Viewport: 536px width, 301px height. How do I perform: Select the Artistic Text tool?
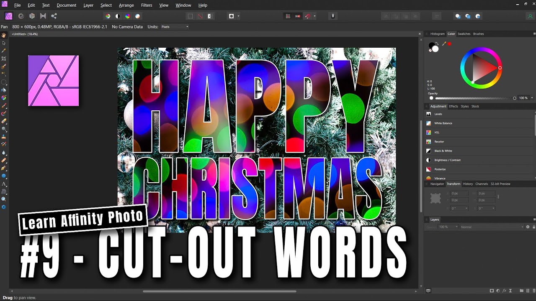(x=4, y=184)
